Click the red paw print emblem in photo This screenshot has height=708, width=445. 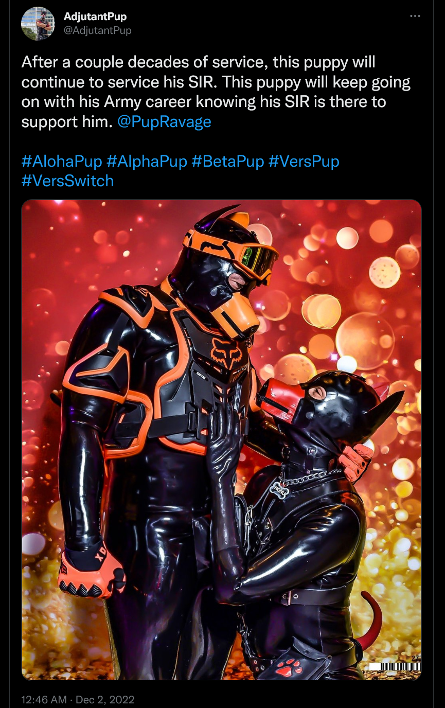tap(289, 667)
